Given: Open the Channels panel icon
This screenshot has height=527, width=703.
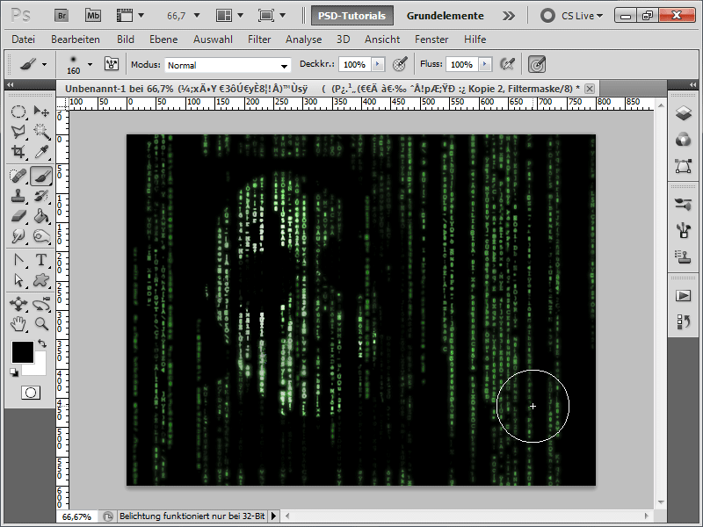Looking at the screenshot, I should click(x=684, y=140).
